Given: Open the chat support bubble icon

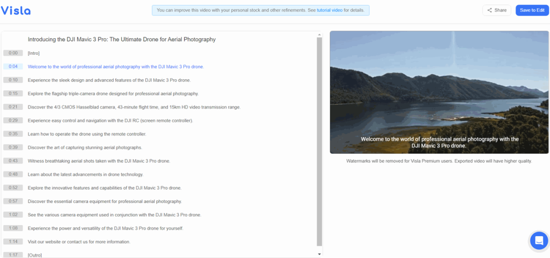Looking at the screenshot, I should point(539,241).
